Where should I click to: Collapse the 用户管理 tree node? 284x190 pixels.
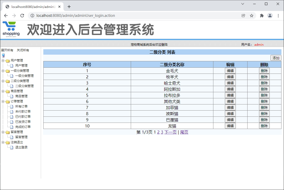(x=3, y=61)
